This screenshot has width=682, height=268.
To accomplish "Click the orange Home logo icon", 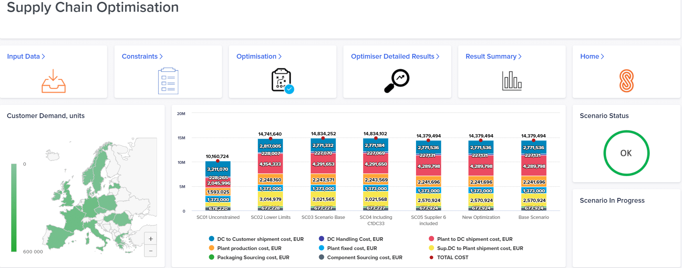I will 626,81.
